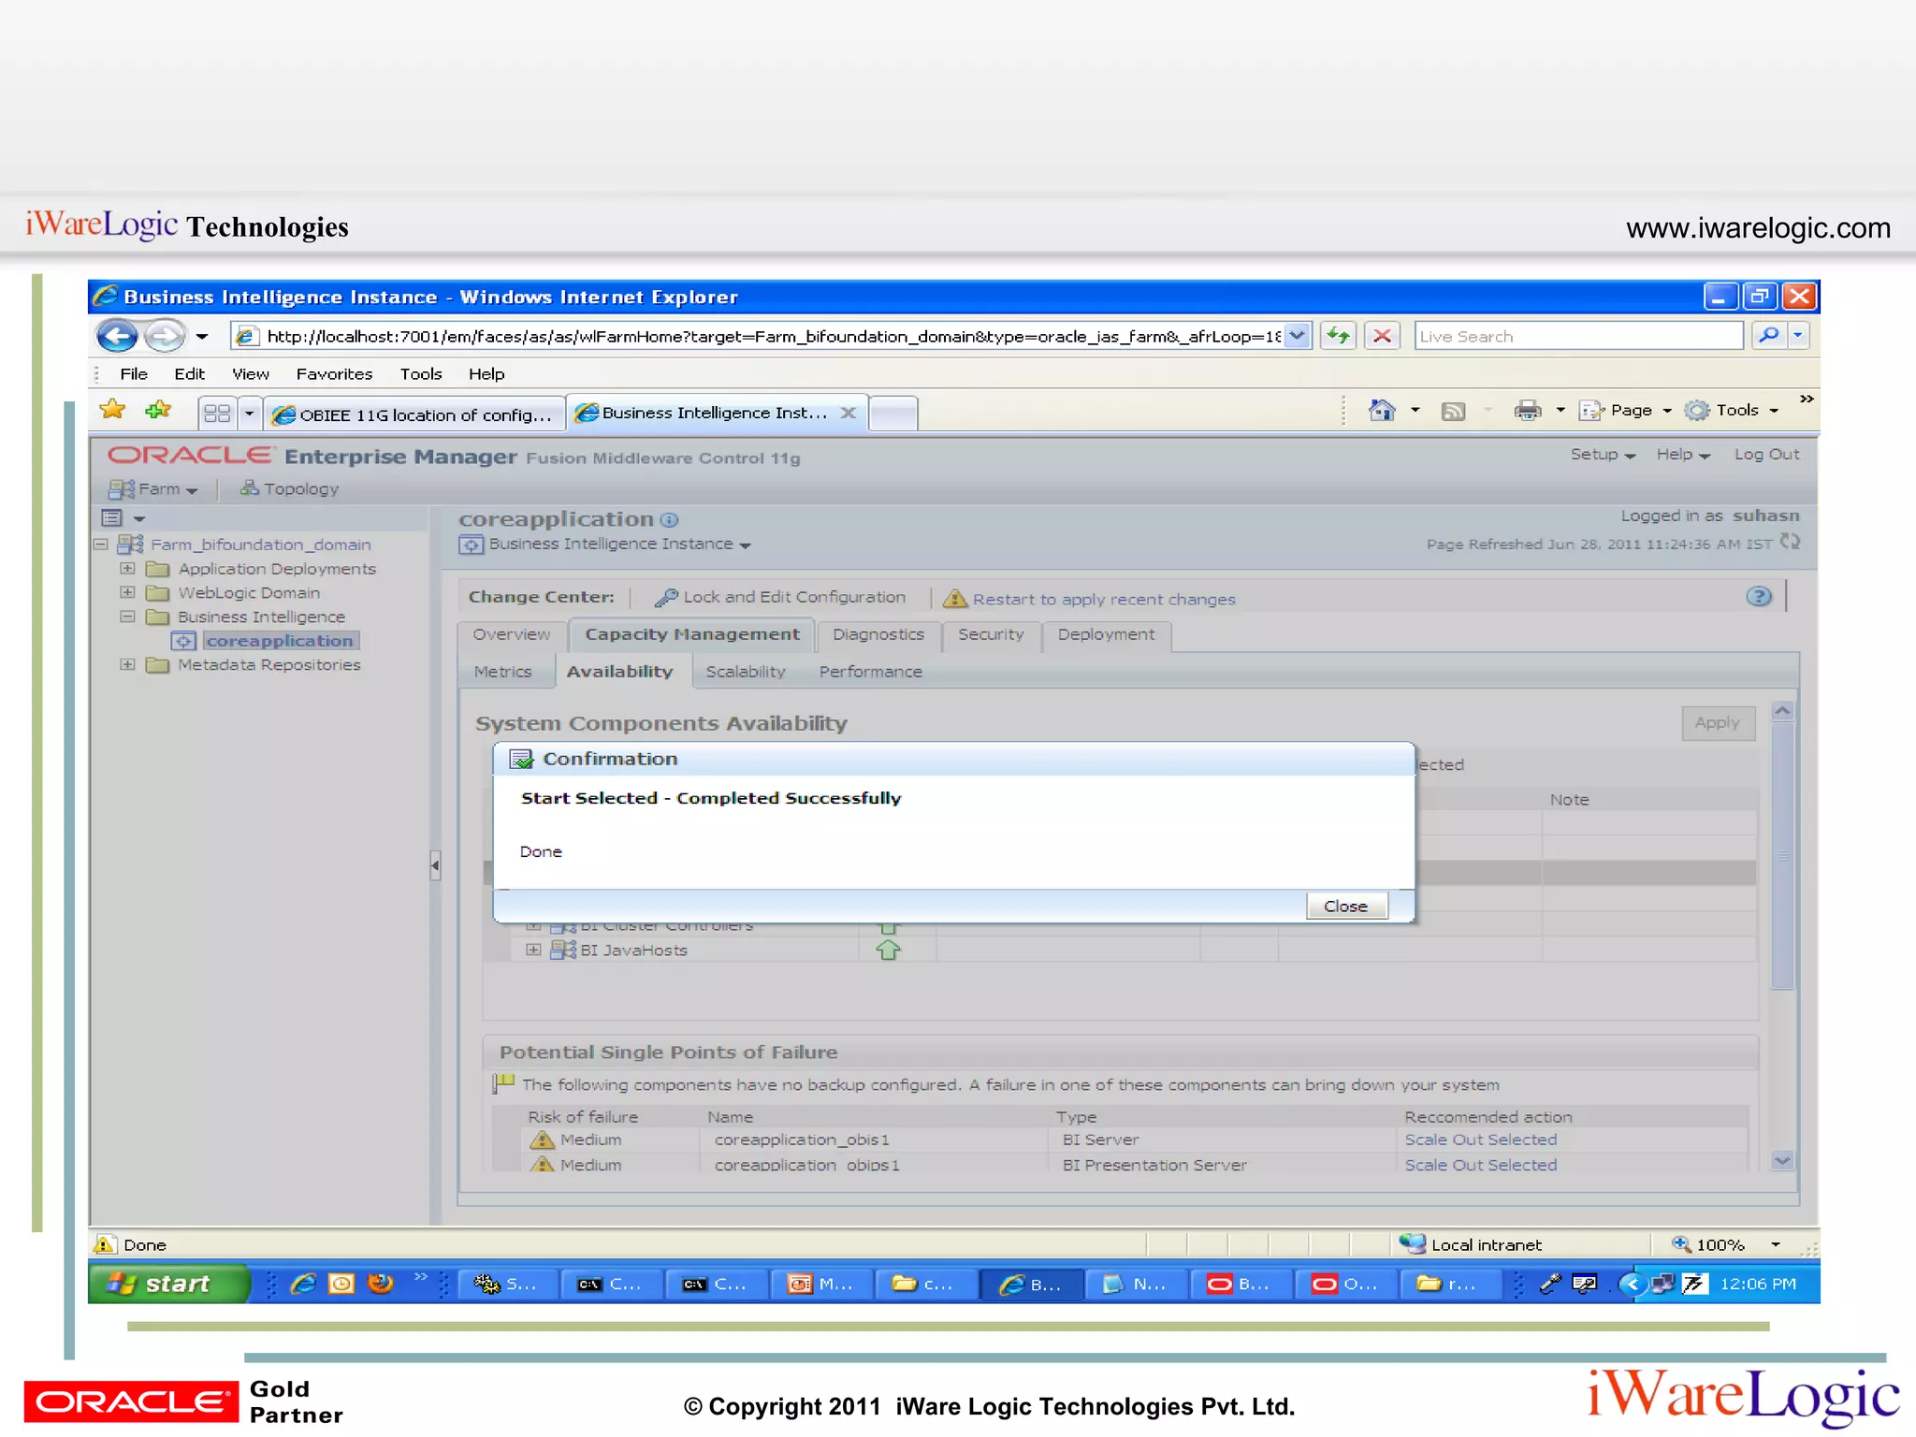Click the vertical scrollbar down arrow
The width and height of the screenshot is (1916, 1437).
(x=1782, y=1160)
